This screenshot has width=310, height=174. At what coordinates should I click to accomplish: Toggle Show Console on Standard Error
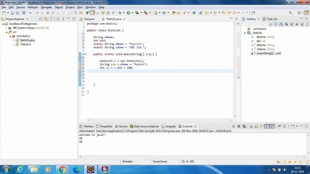tap(272, 126)
